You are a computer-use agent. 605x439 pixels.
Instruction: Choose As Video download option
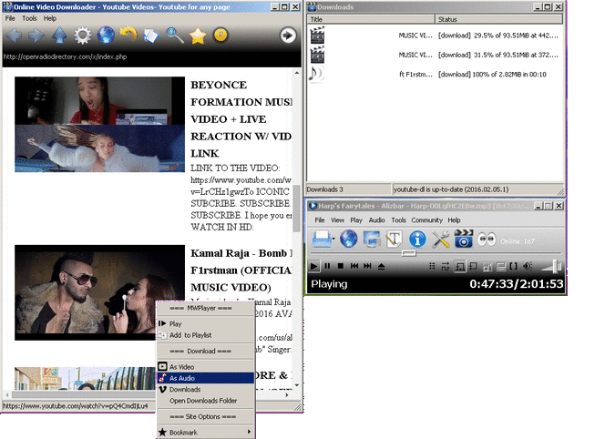click(205, 367)
